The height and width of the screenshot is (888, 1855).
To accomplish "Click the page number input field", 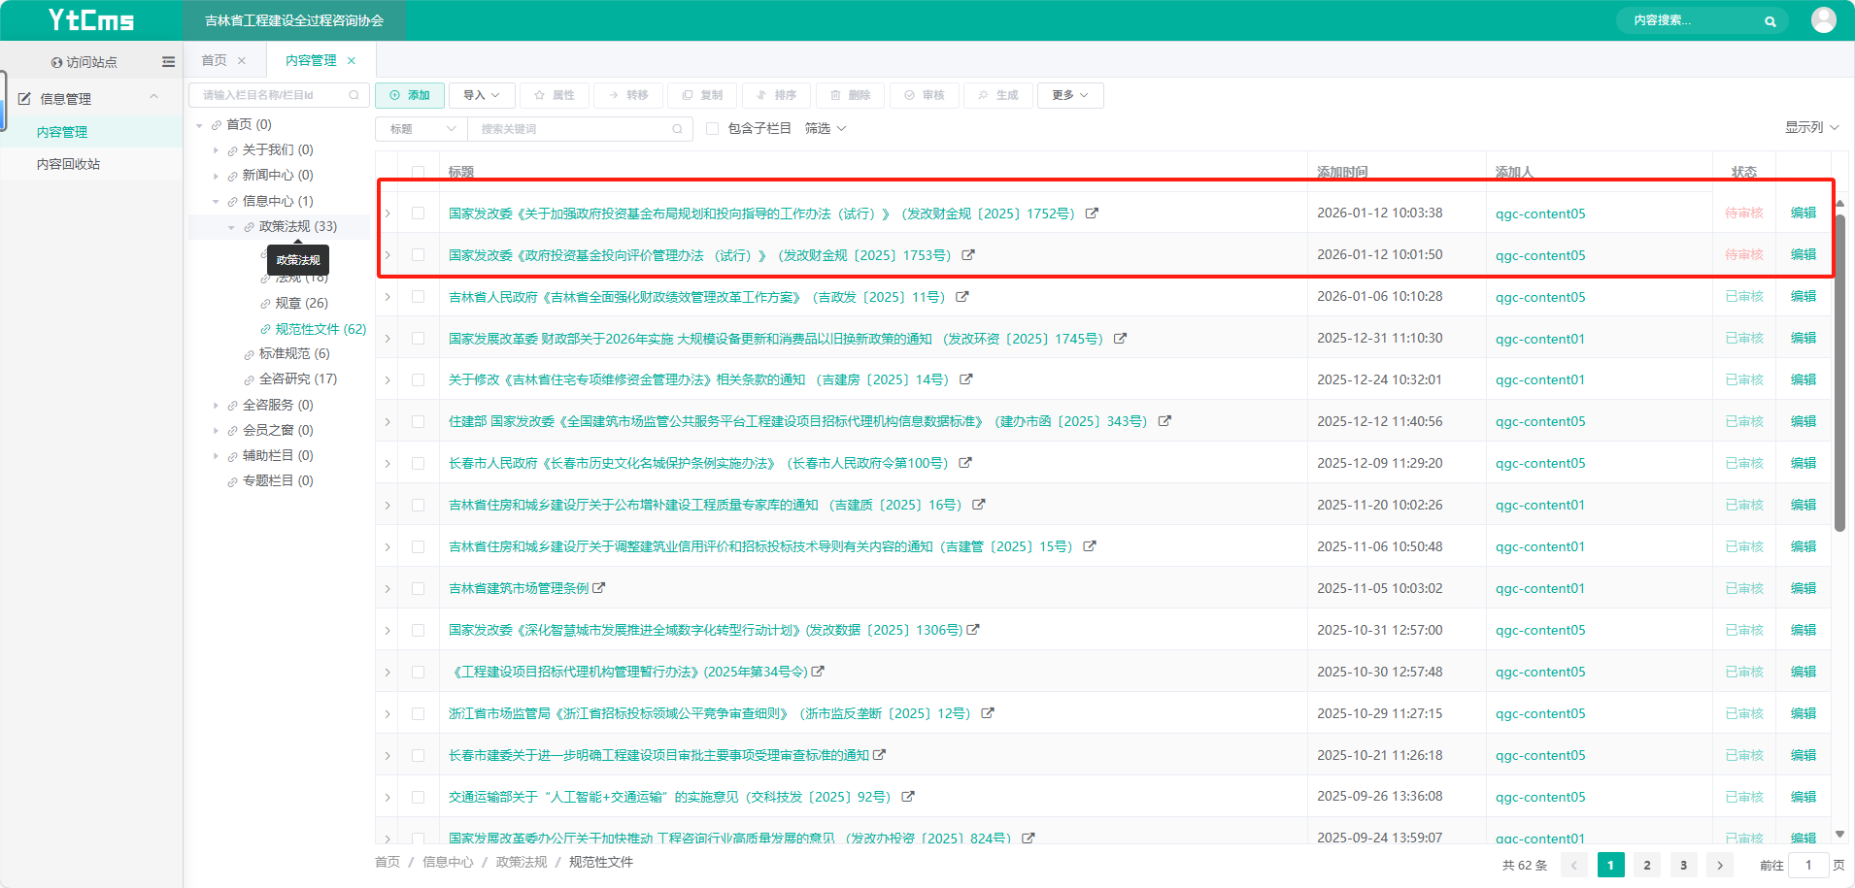I will point(1807,865).
